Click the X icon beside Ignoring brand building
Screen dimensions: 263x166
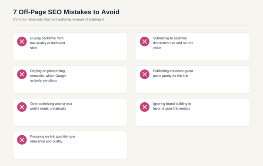[x=145, y=107]
